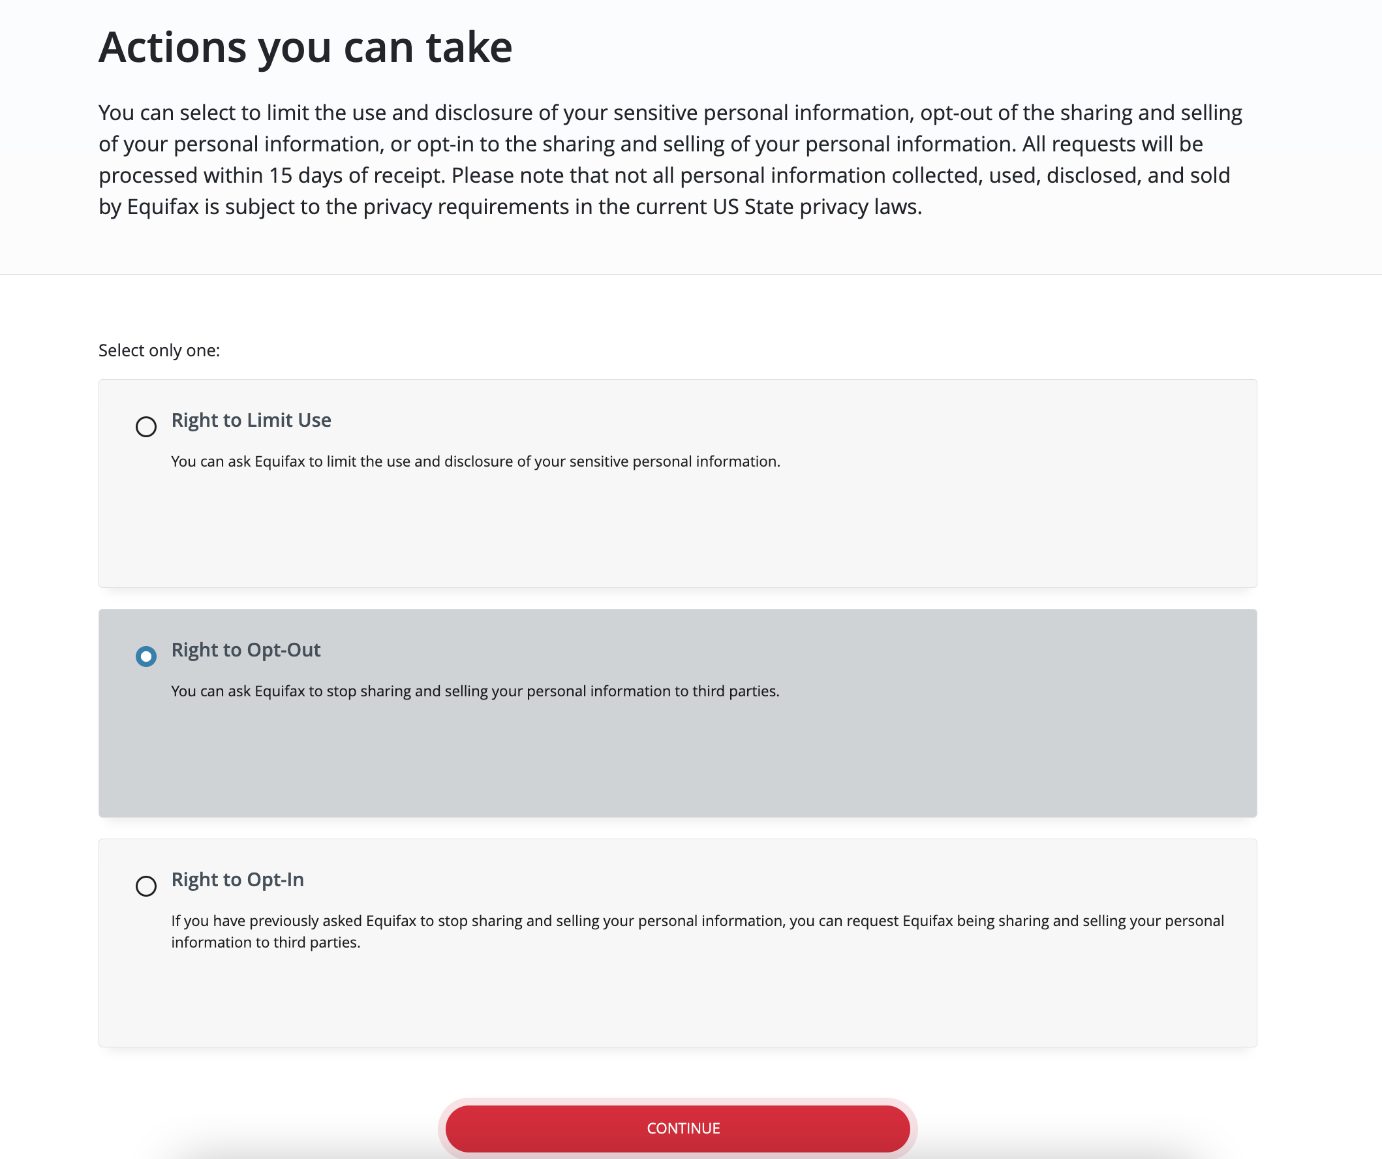Click the line "by Equifax is subject to the privacy requirements"
Viewport: 1382px width, 1159px height.
(x=511, y=207)
